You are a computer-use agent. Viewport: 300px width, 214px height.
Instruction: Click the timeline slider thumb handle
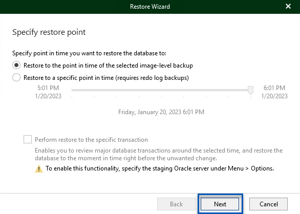[250, 90]
